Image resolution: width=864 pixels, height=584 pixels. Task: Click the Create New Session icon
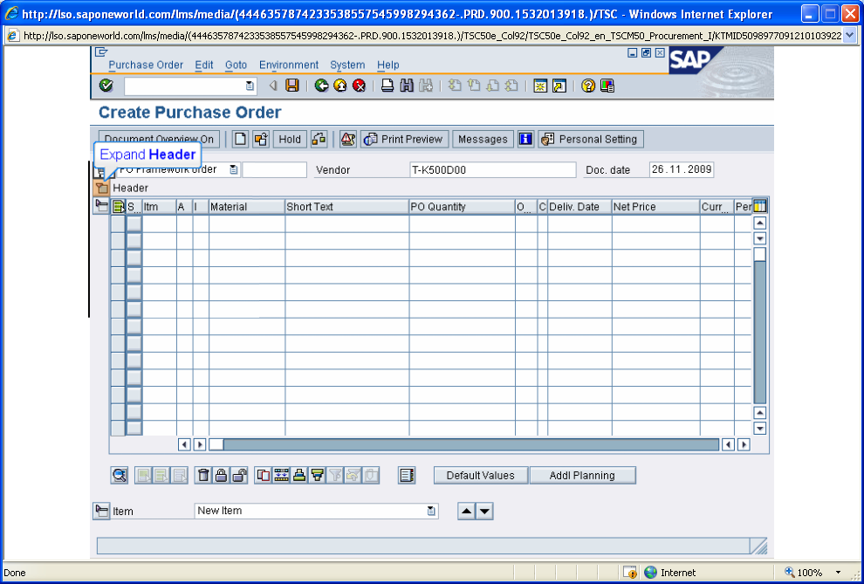click(540, 86)
